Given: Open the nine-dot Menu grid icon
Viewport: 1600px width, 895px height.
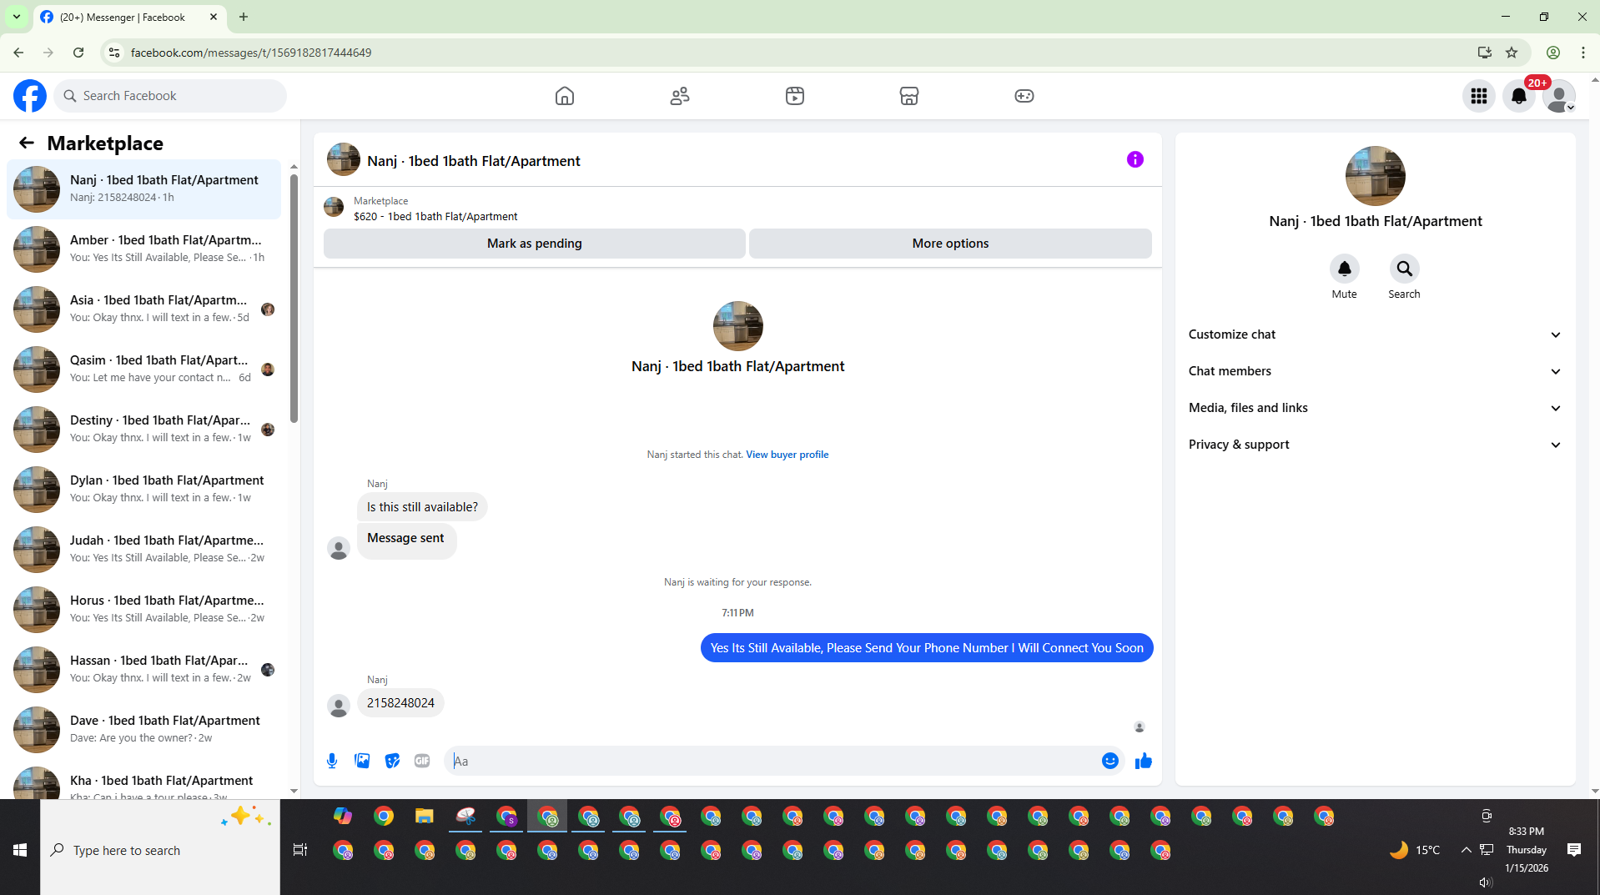Looking at the screenshot, I should tap(1479, 96).
